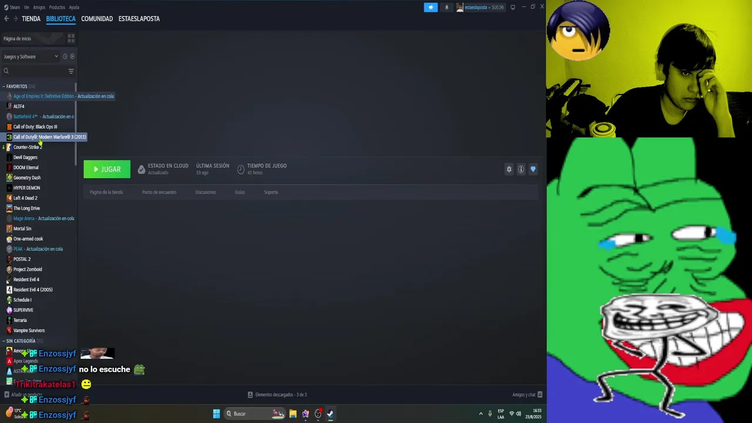Open Soporte link

271,192
